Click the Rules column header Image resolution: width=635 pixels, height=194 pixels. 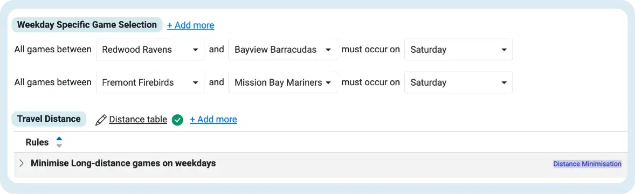pos(37,142)
